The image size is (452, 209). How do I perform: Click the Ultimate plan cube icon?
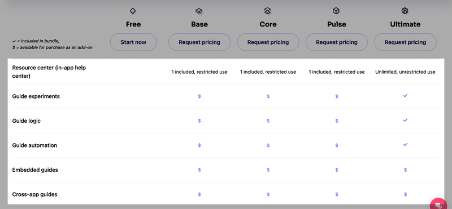(x=405, y=11)
